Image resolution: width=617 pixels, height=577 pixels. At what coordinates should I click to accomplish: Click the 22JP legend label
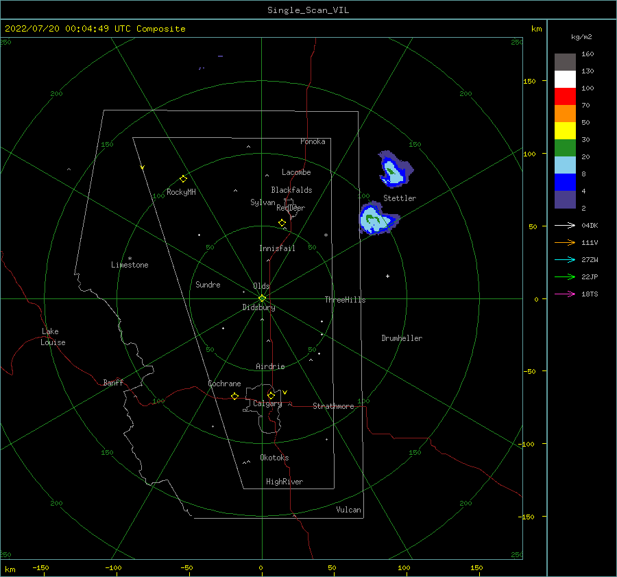click(590, 277)
